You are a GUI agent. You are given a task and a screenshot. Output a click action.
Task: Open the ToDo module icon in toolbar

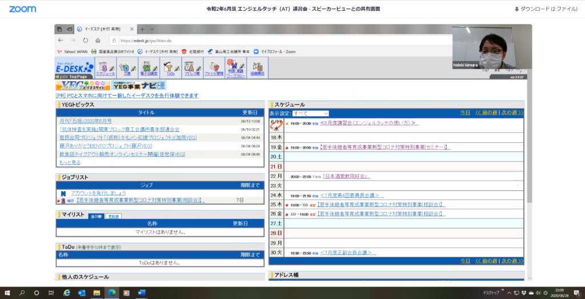(170, 67)
